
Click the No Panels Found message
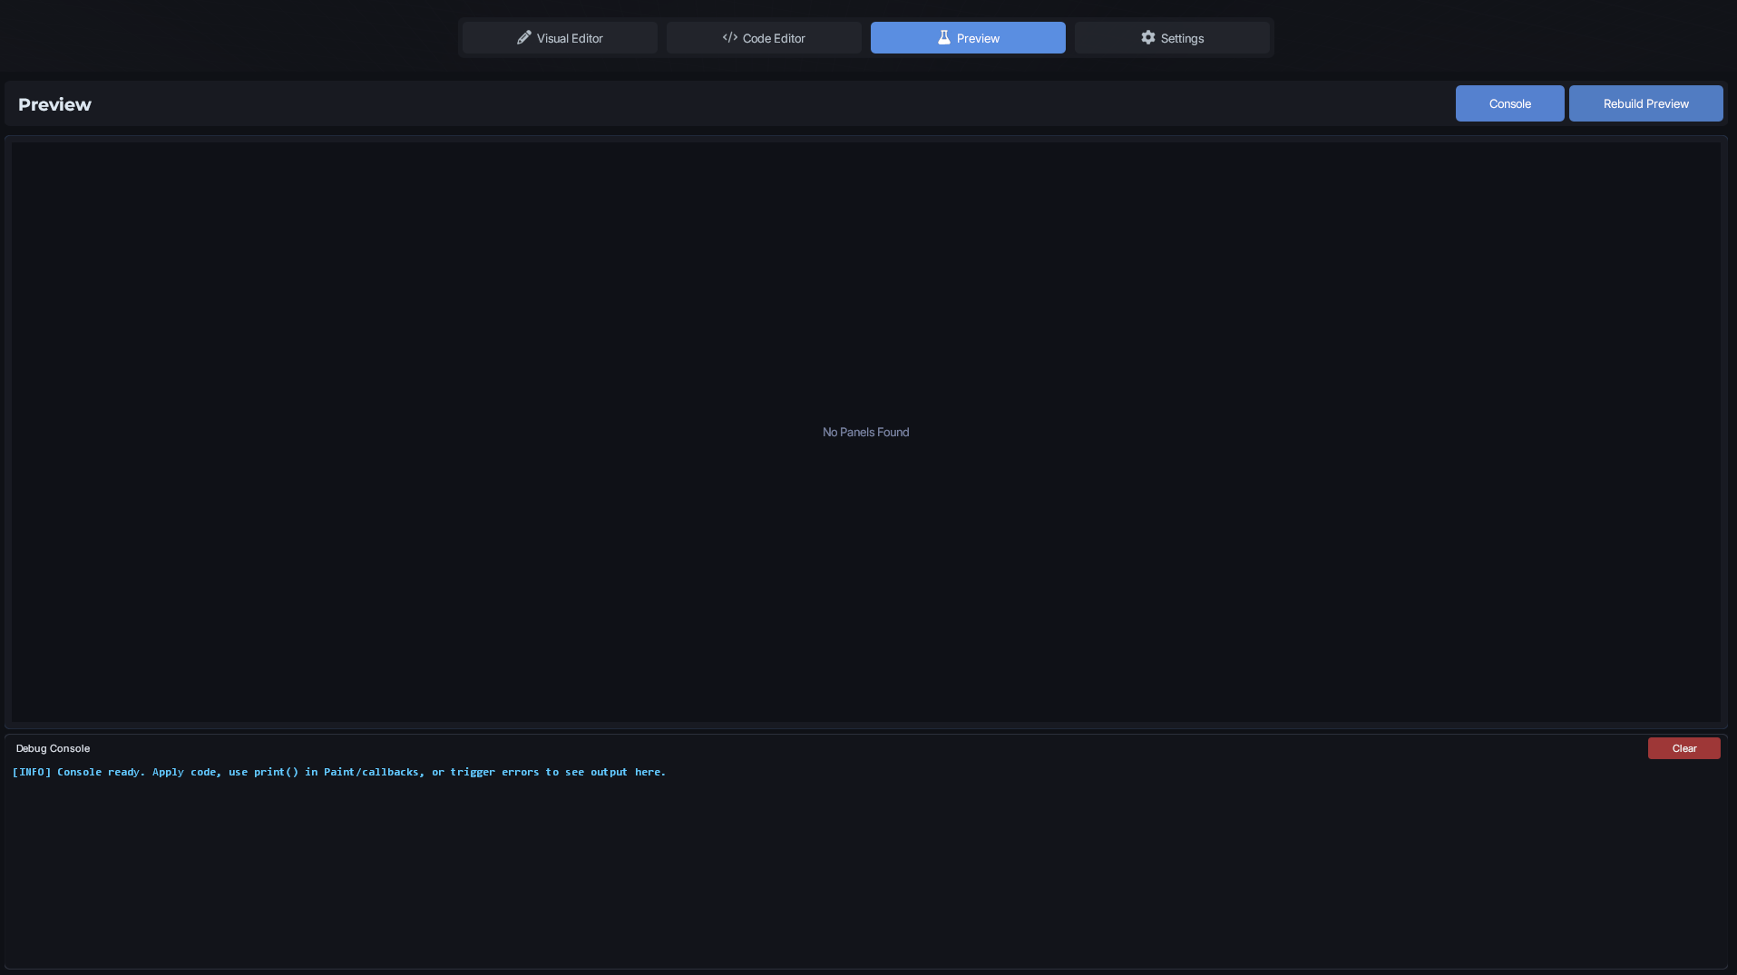click(864, 432)
